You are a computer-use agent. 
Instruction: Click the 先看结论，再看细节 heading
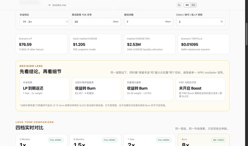(x=40, y=72)
